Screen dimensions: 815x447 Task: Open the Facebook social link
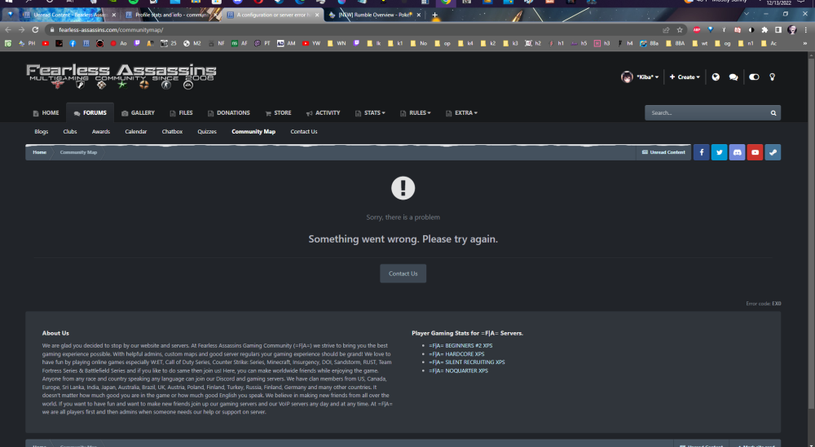701,152
